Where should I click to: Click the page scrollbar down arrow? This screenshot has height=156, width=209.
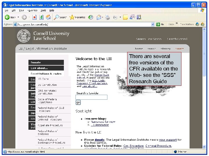click(204, 147)
